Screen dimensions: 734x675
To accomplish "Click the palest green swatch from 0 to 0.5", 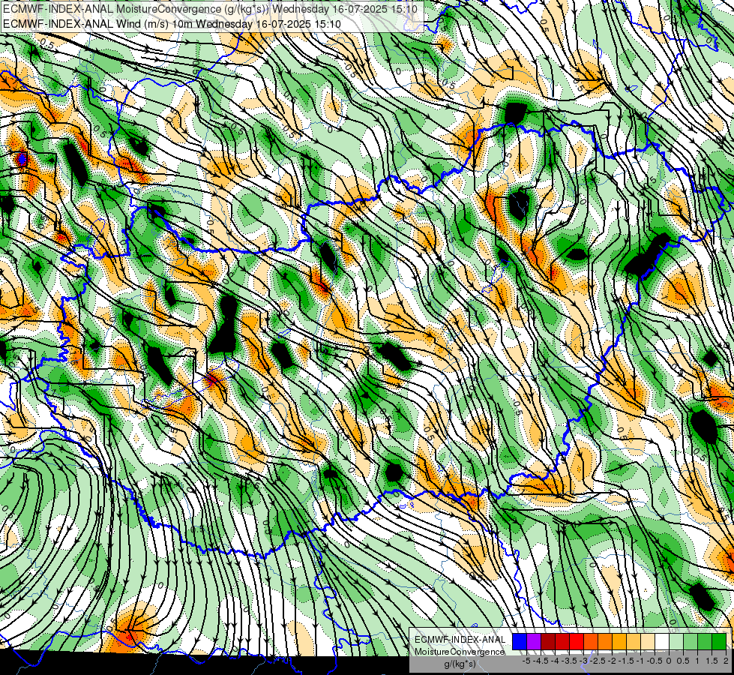I will pyautogui.click(x=676, y=642).
